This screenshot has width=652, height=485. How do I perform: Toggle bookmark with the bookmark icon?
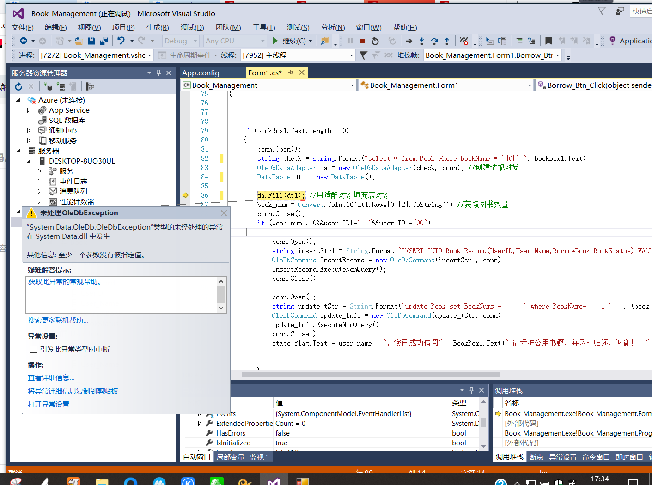[x=548, y=41]
